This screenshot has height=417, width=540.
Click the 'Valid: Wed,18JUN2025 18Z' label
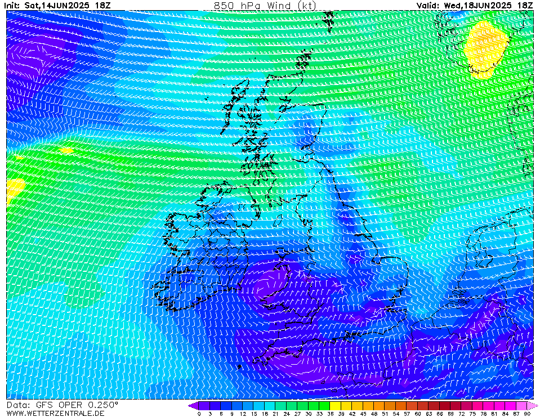tap(475, 5)
